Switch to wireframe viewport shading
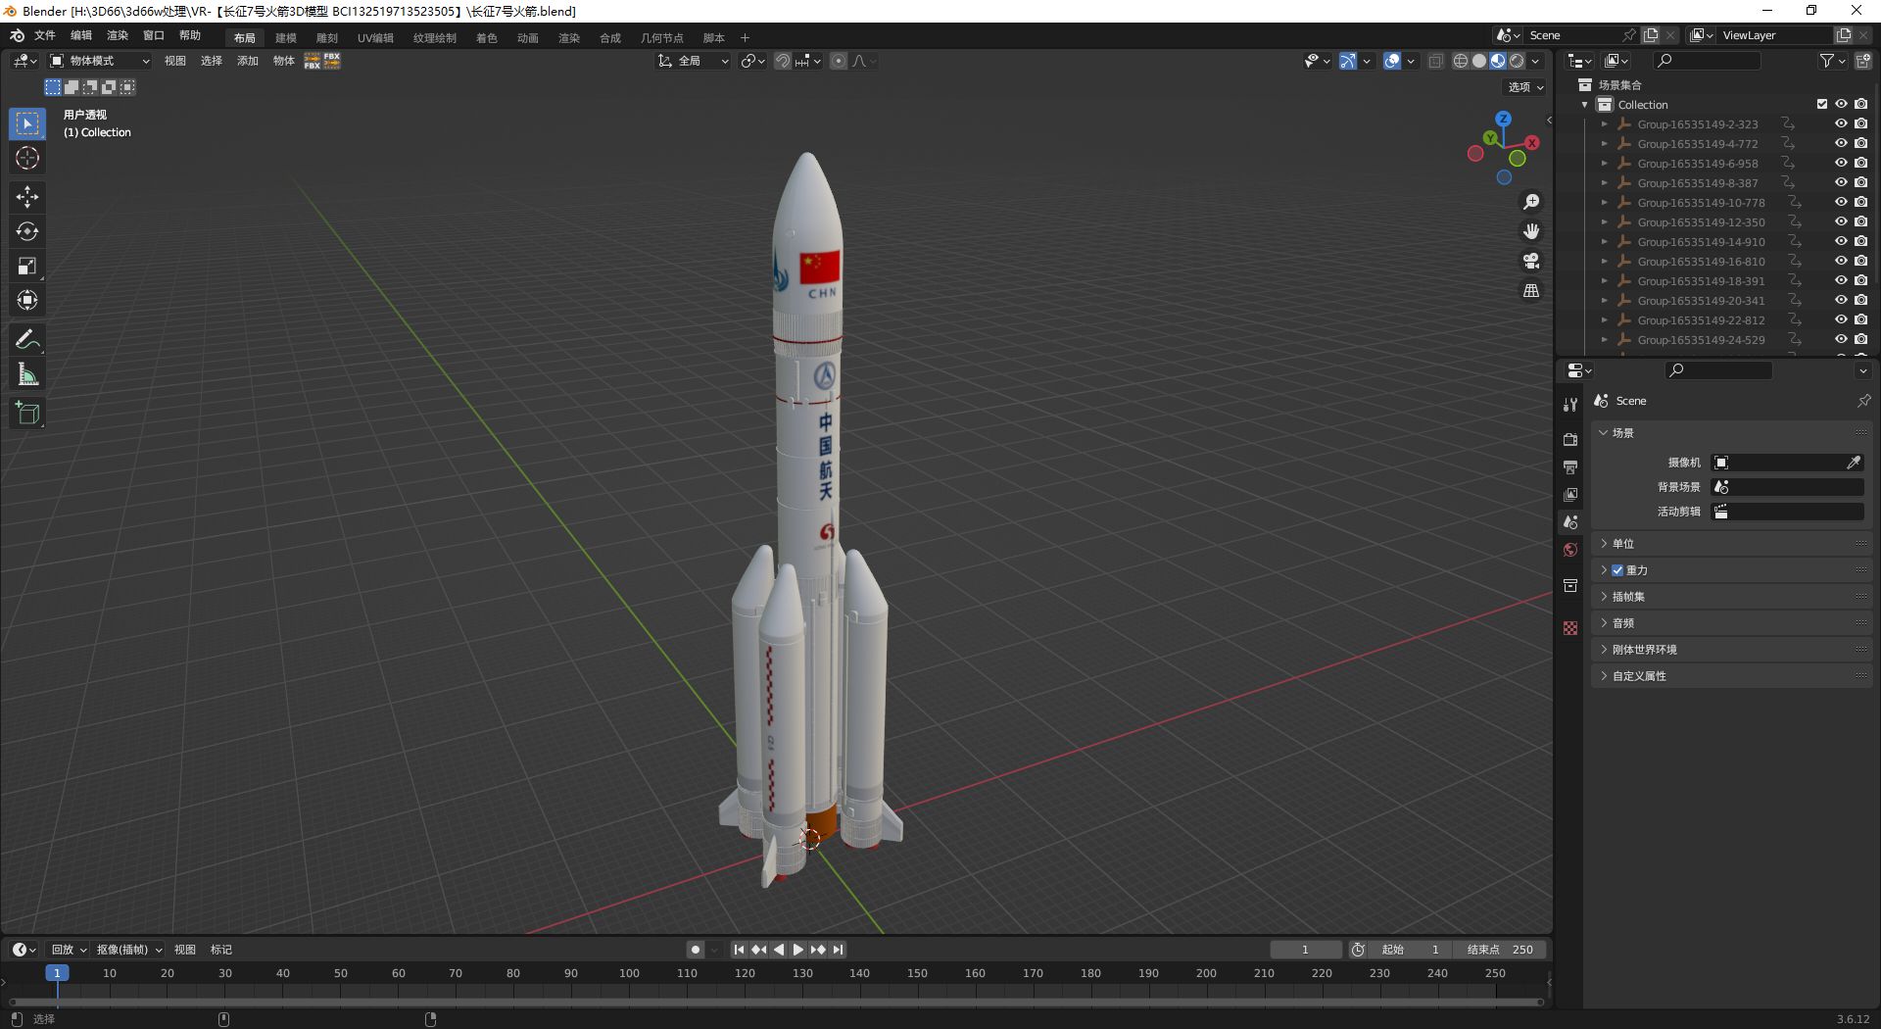This screenshot has height=1029, width=1881. (1461, 61)
